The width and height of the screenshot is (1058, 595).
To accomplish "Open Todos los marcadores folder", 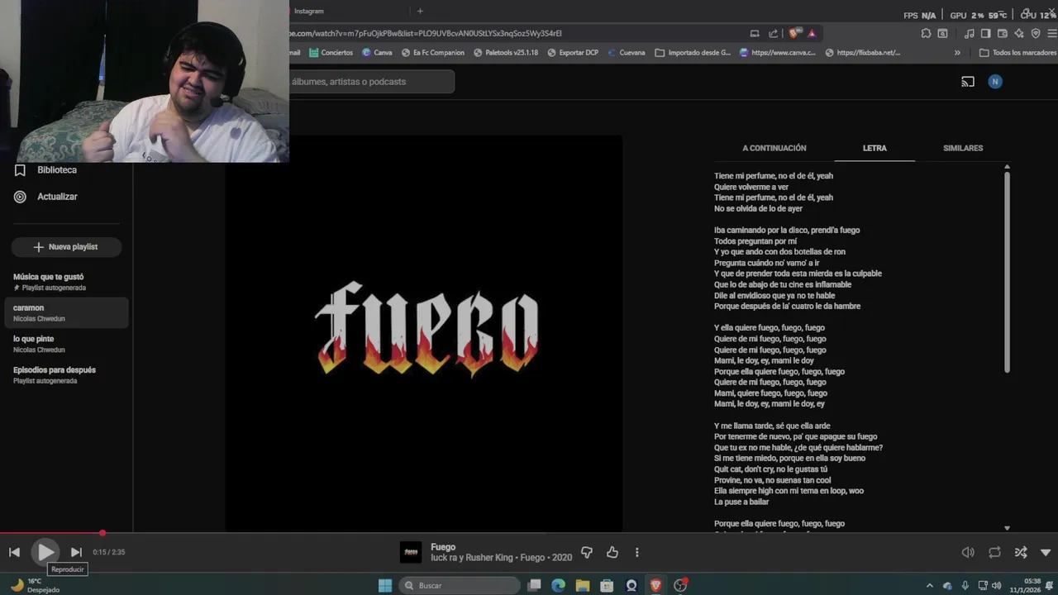I will (x=1017, y=52).
